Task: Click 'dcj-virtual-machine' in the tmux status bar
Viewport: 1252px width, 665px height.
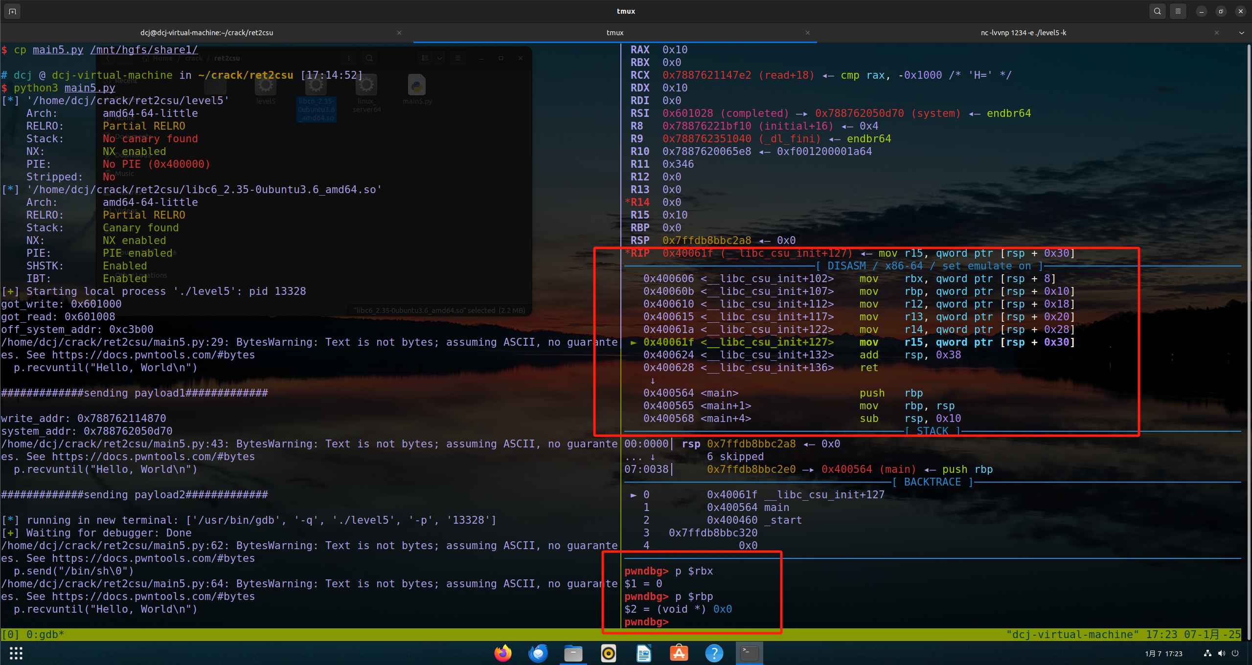Action: click(x=1072, y=635)
